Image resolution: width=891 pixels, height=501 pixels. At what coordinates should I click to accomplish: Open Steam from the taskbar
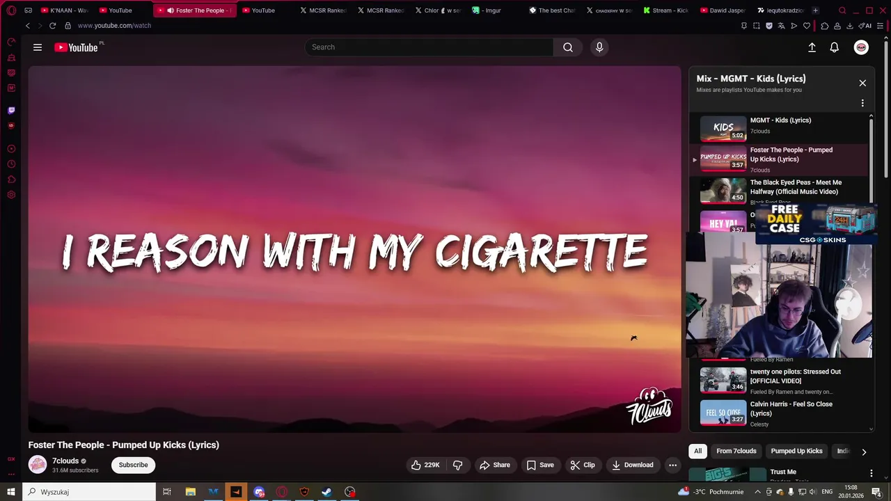(x=326, y=492)
